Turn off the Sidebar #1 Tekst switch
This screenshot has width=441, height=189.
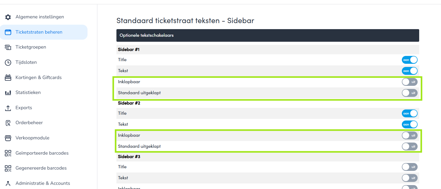tap(409, 71)
